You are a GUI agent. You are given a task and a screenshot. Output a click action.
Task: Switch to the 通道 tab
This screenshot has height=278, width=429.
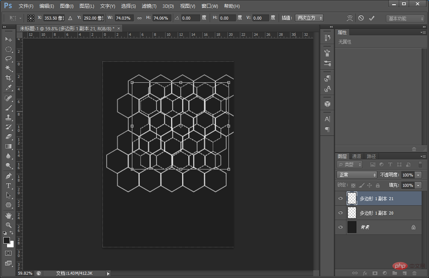coord(356,156)
